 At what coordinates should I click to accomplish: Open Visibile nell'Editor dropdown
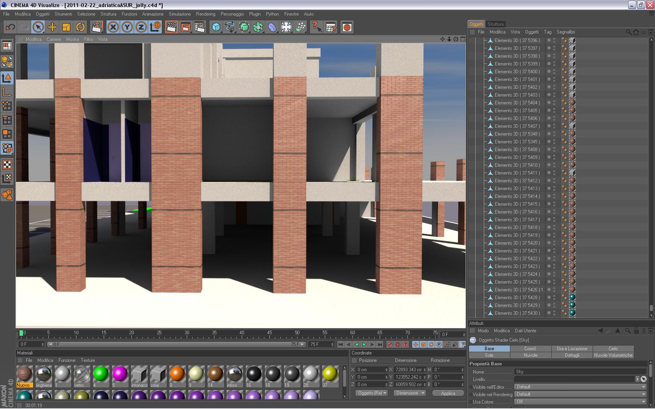click(581, 387)
